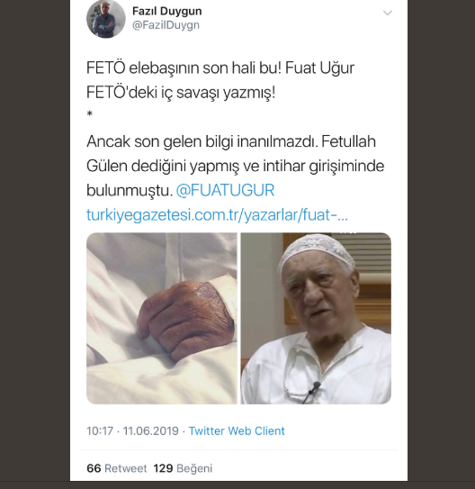This screenshot has width=475, height=489.
Task: Click the small ellipsis above the portrait photo
Action: [x=348, y=232]
